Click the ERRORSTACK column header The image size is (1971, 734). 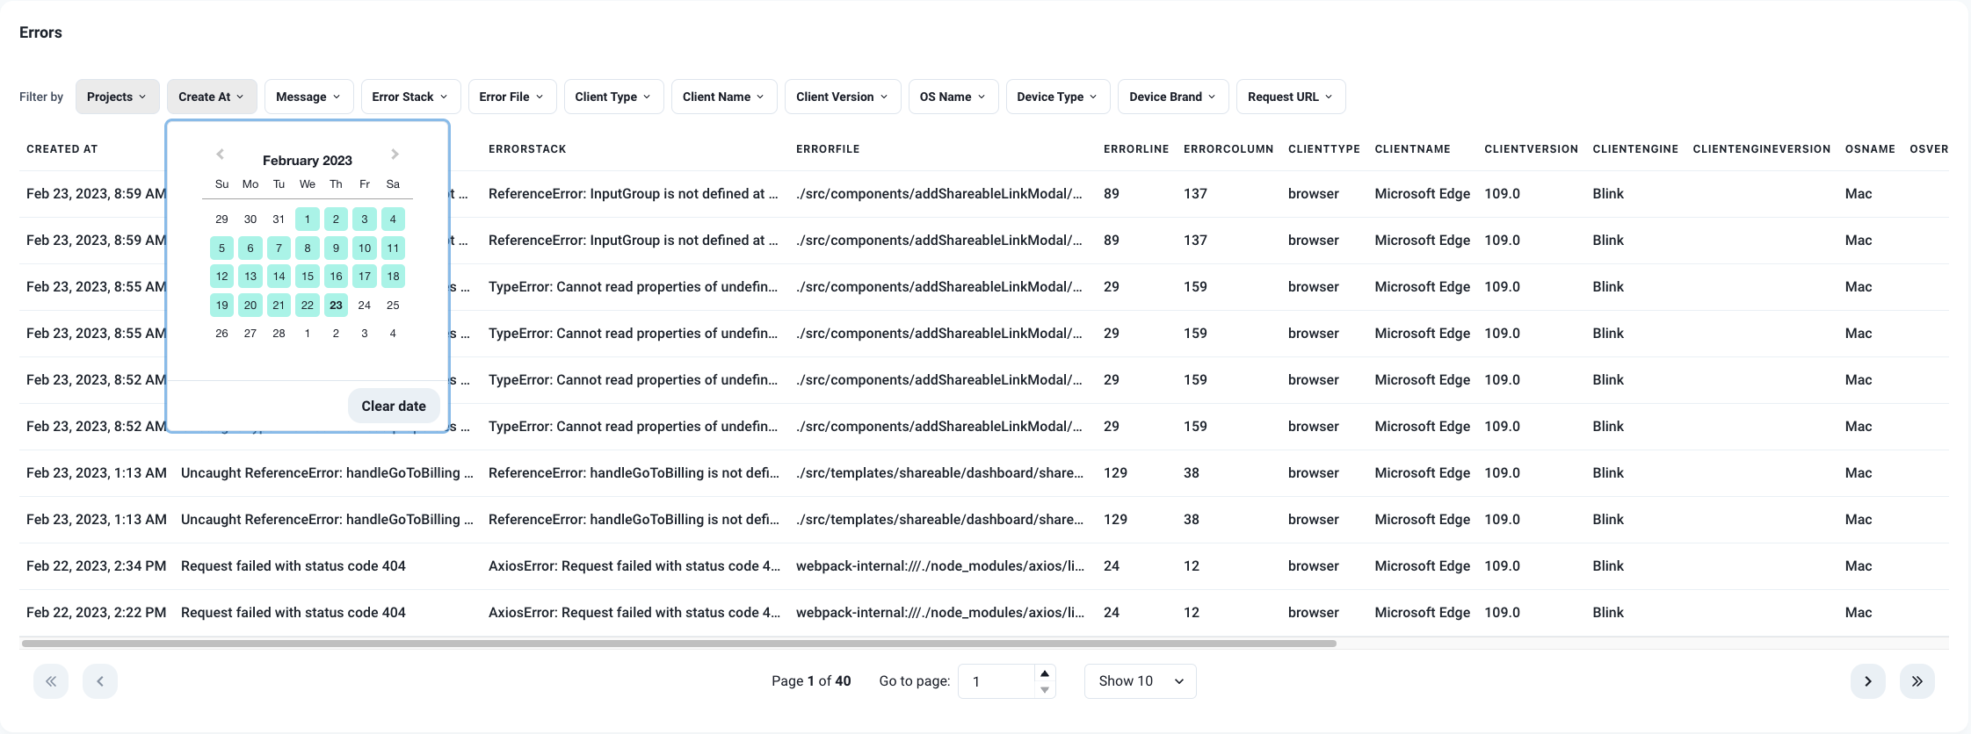[527, 149]
